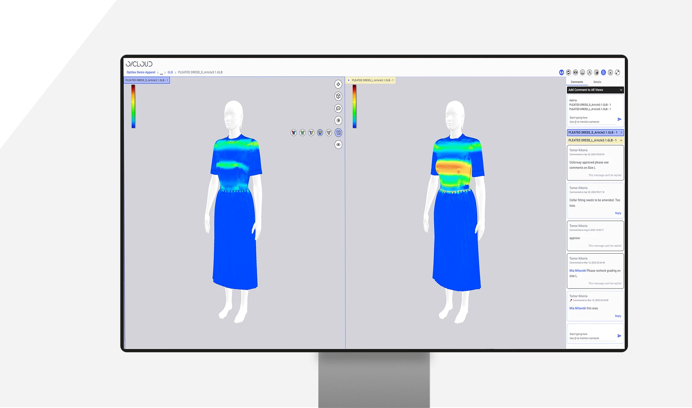Screen dimensions: 692x408
Task: Open the lighting adjustment icon in the viewer
Action: (x=338, y=120)
